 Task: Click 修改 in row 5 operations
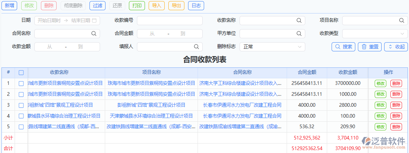(381, 127)
